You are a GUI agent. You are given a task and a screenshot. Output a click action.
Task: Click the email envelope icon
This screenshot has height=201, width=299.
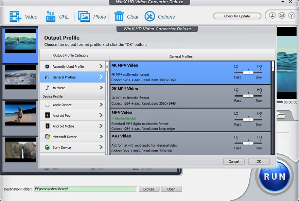tap(282, 15)
